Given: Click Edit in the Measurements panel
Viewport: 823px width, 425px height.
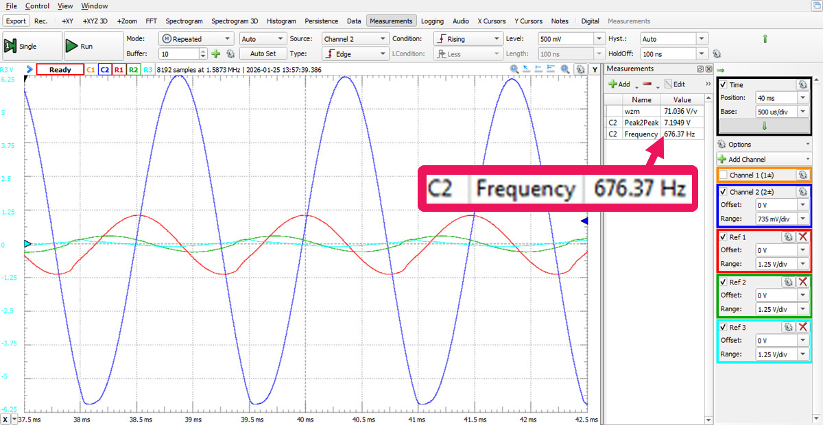Looking at the screenshot, I should coord(674,84).
